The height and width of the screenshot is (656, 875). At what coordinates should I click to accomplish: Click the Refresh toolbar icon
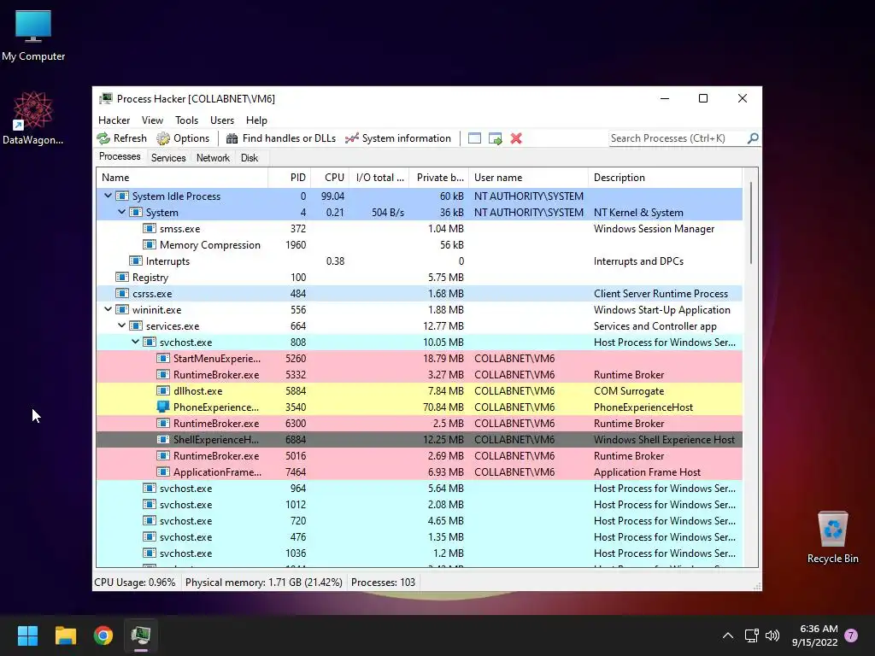[103, 138]
